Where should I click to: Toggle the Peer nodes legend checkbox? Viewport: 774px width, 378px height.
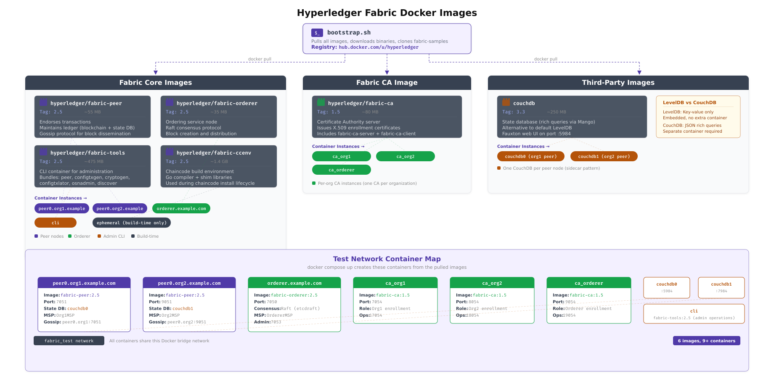pyautogui.click(x=36, y=236)
